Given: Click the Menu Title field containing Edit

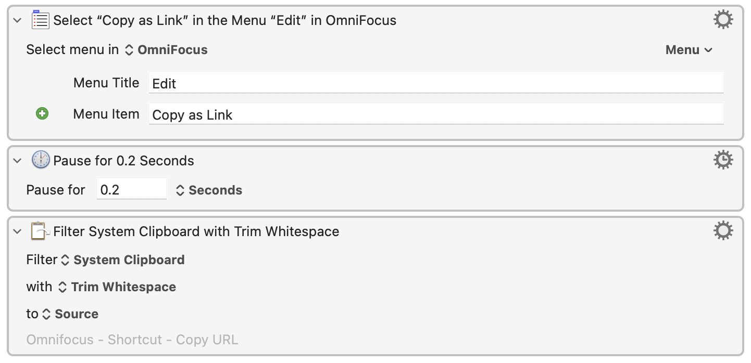Looking at the screenshot, I should coord(436,83).
